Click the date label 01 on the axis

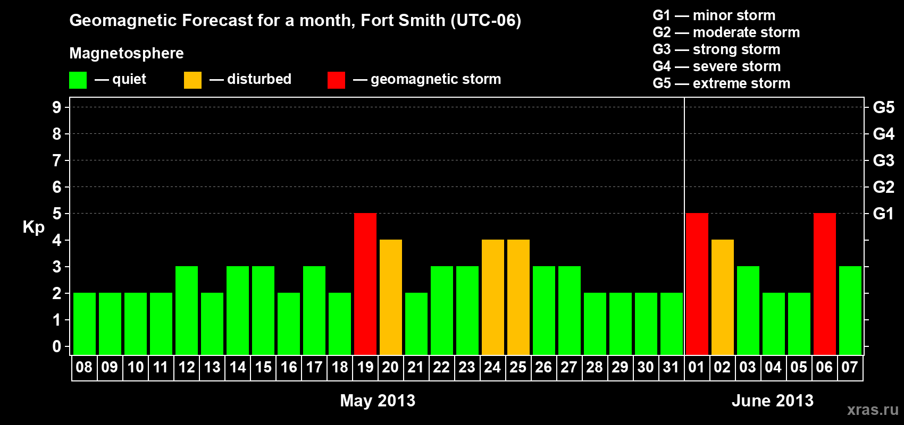[697, 368]
